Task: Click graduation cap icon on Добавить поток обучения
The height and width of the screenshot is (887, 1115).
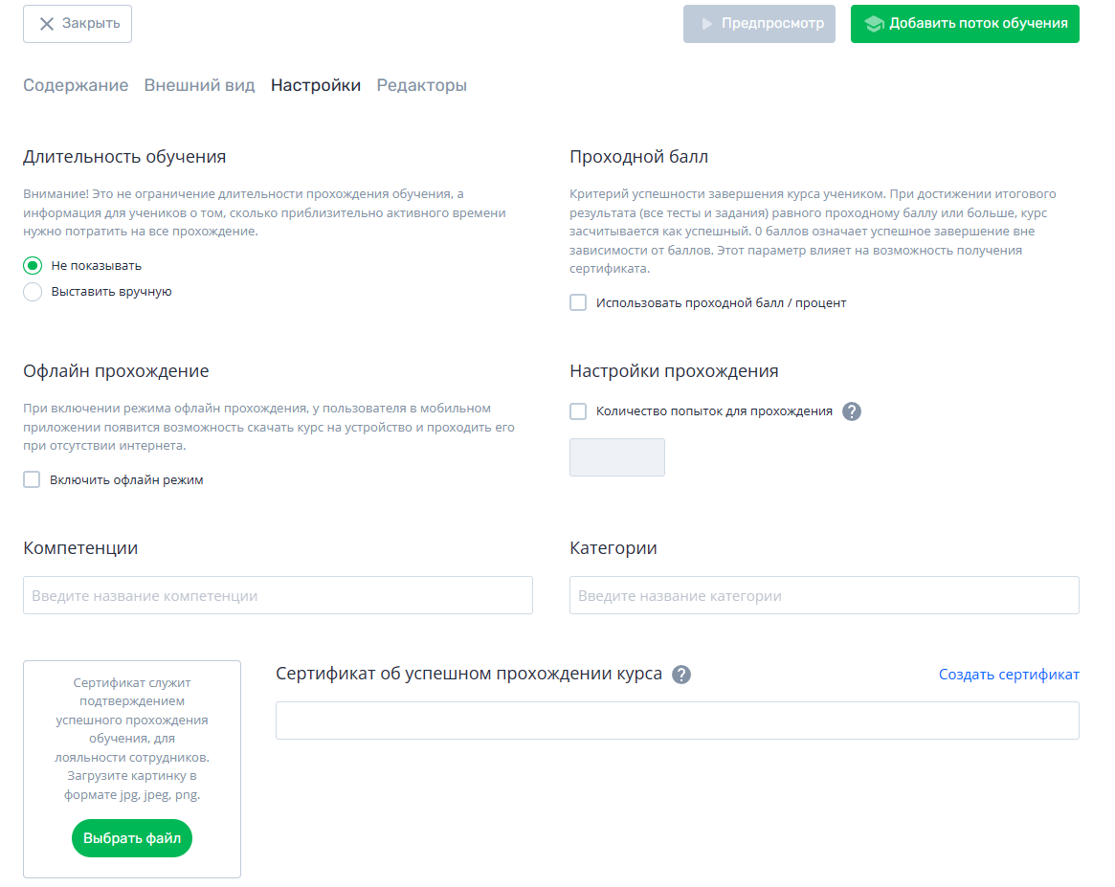Action: [874, 24]
